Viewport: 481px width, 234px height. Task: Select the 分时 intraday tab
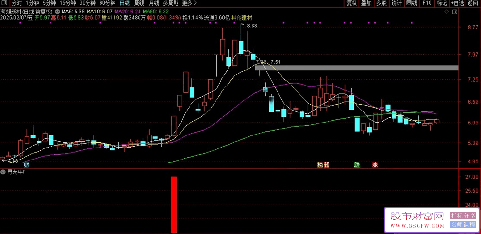click(17, 3)
